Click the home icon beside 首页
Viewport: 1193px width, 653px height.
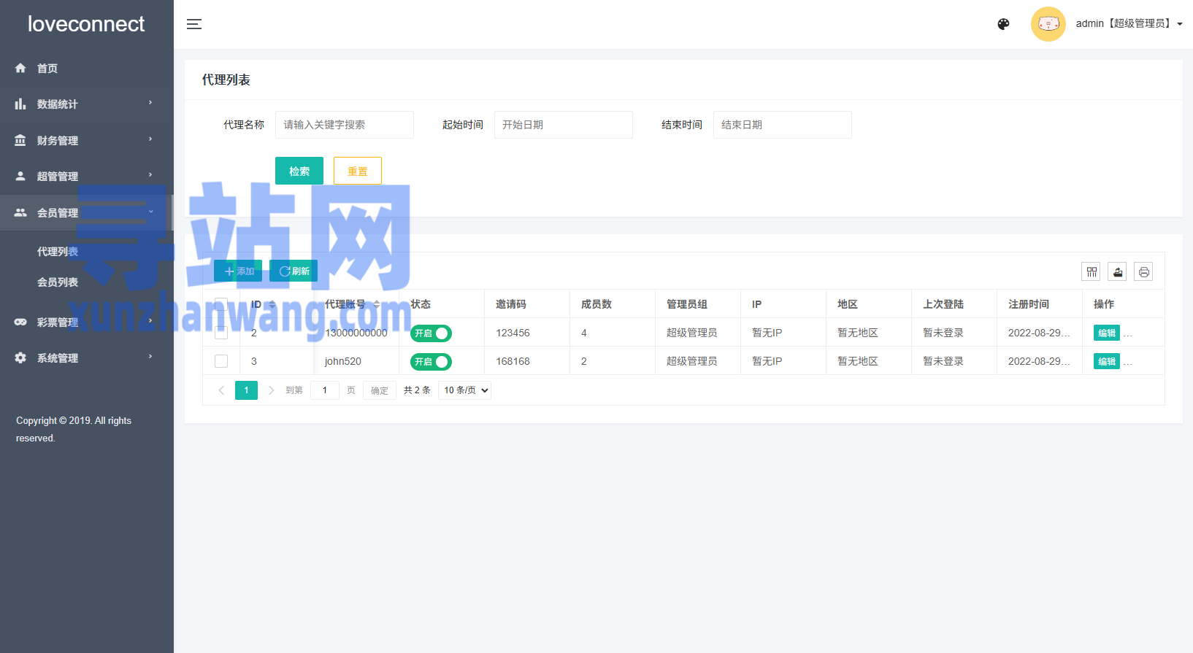point(20,68)
